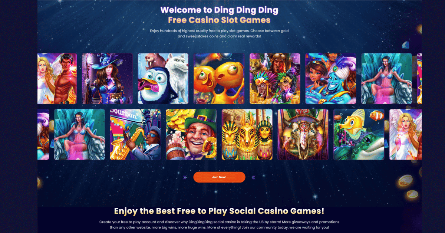Open the witch in purple hat game
This screenshot has width=445, height=233.
(x=107, y=79)
